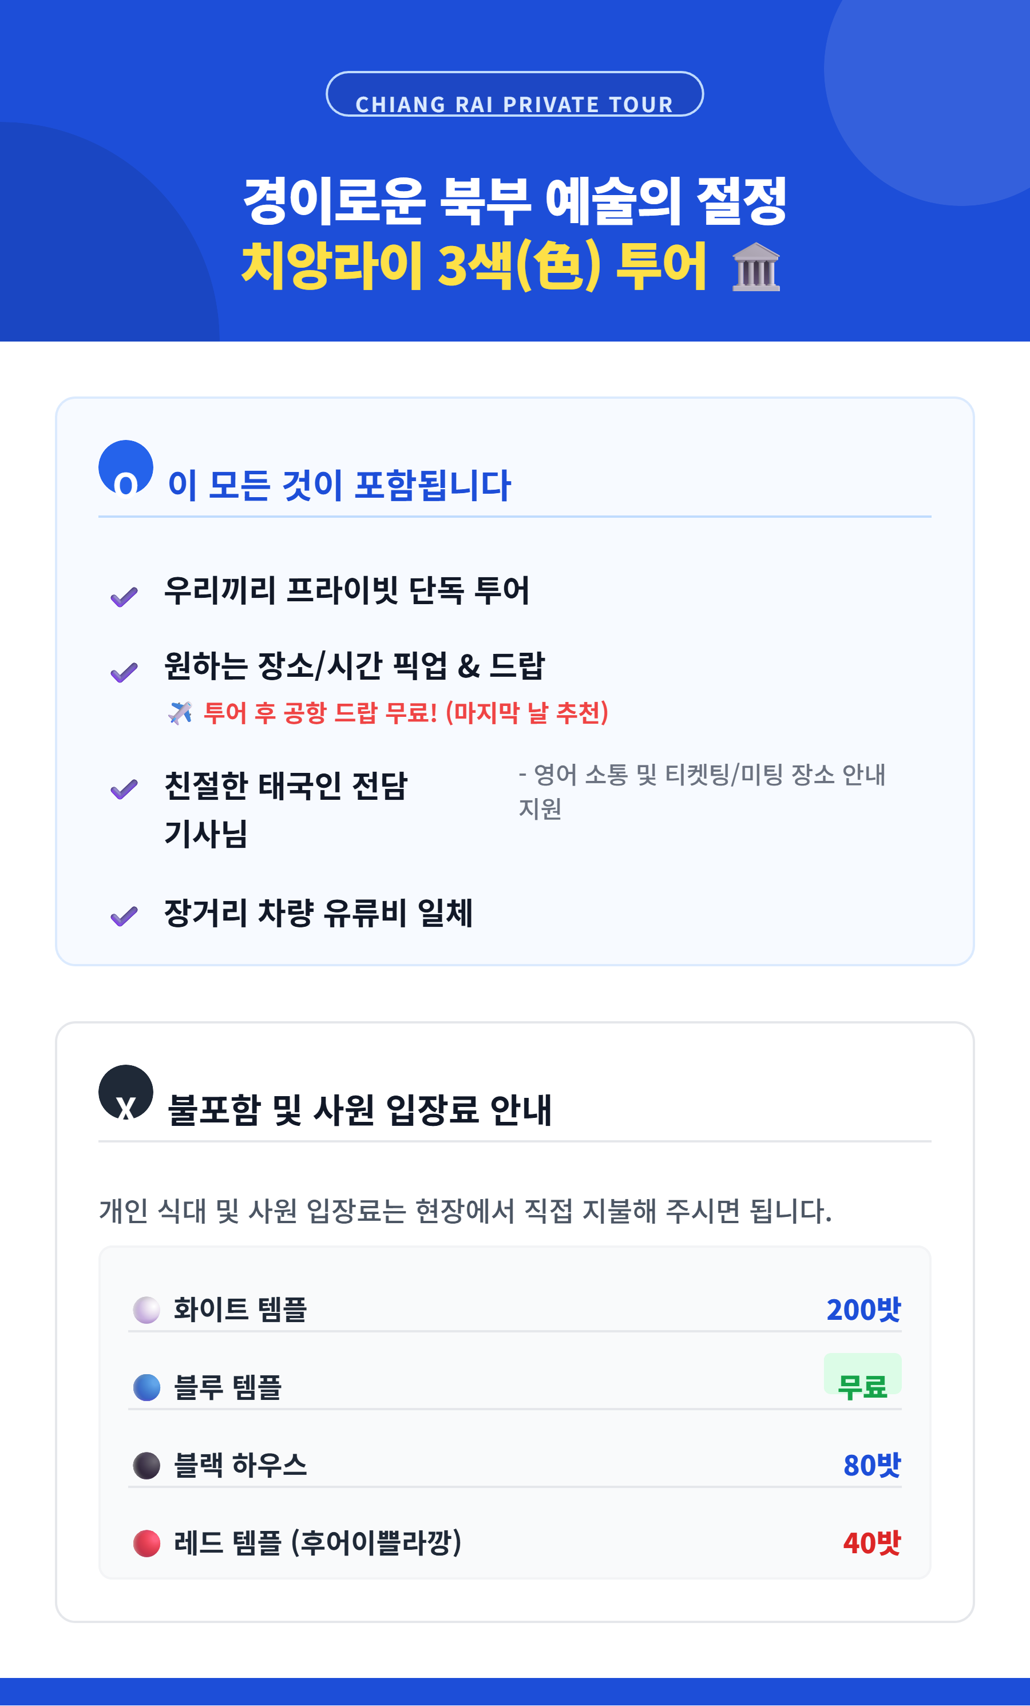Select the white dot for 화이트 템플
The height and width of the screenshot is (1706, 1030).
(147, 1310)
